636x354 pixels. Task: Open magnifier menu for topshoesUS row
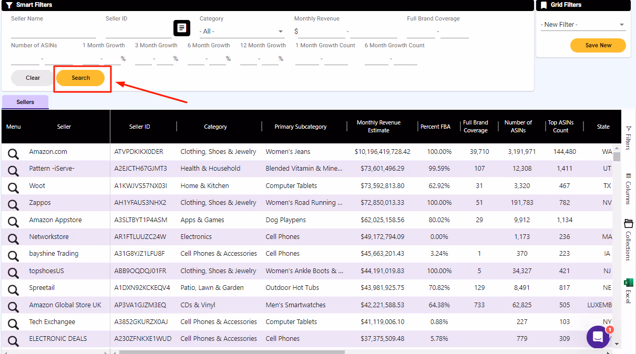coord(13,272)
